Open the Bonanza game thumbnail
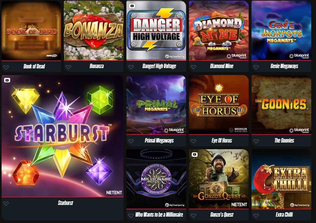Screen dimensions: 316x223 [x=94, y=30]
